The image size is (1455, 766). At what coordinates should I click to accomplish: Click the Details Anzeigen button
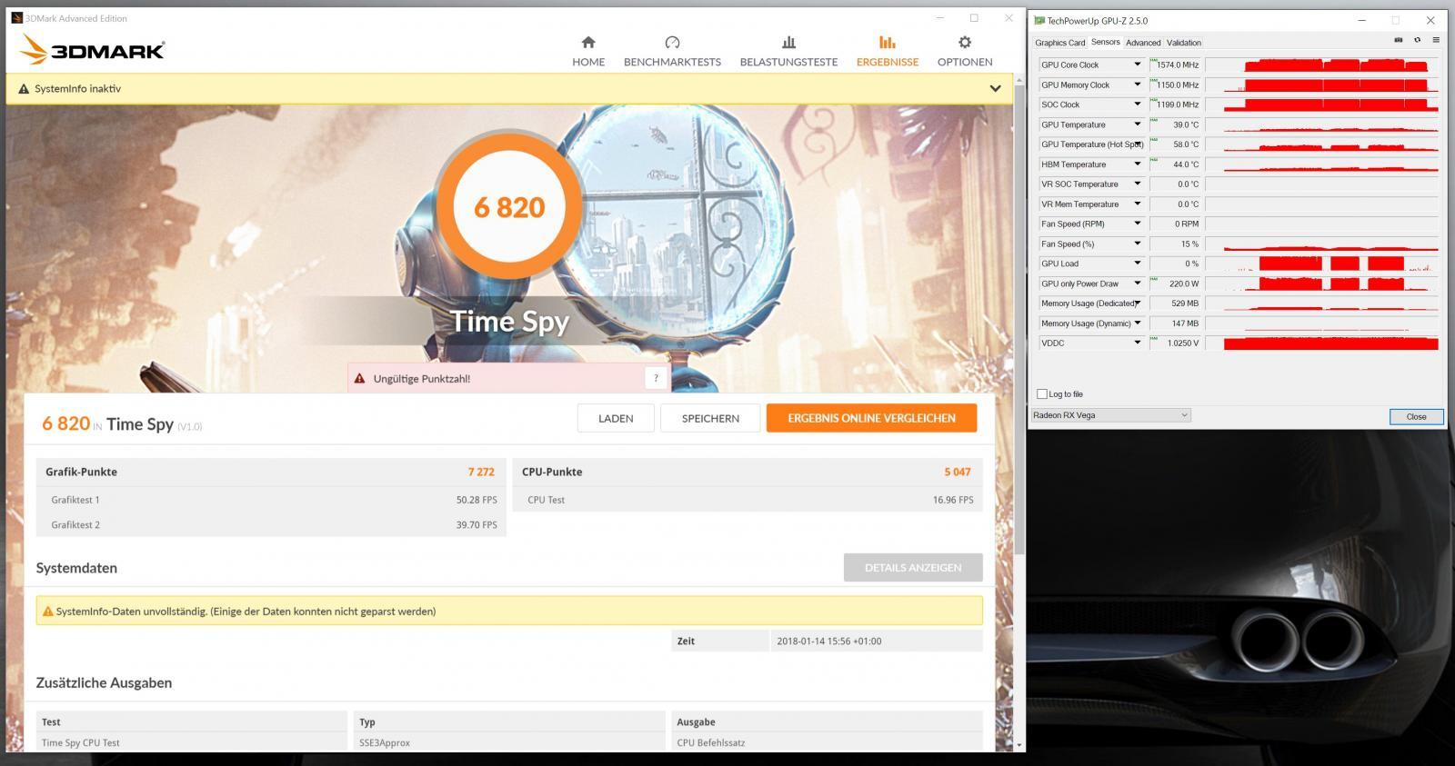(x=913, y=567)
